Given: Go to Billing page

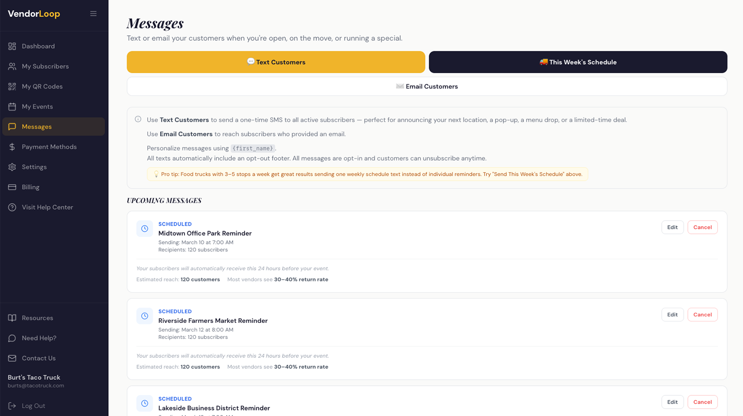Looking at the screenshot, I should tap(54, 187).
